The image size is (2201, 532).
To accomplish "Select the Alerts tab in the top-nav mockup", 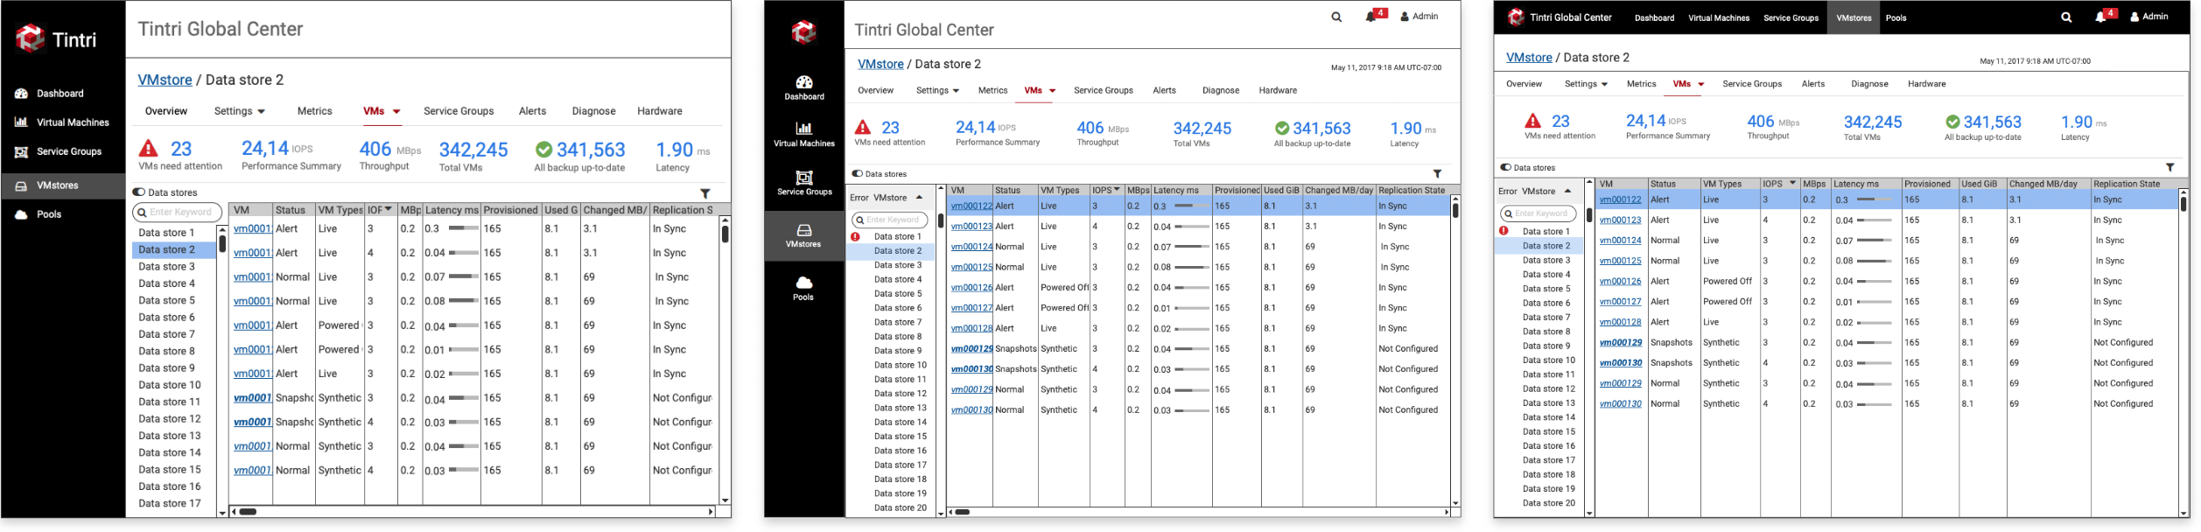I will [1813, 84].
